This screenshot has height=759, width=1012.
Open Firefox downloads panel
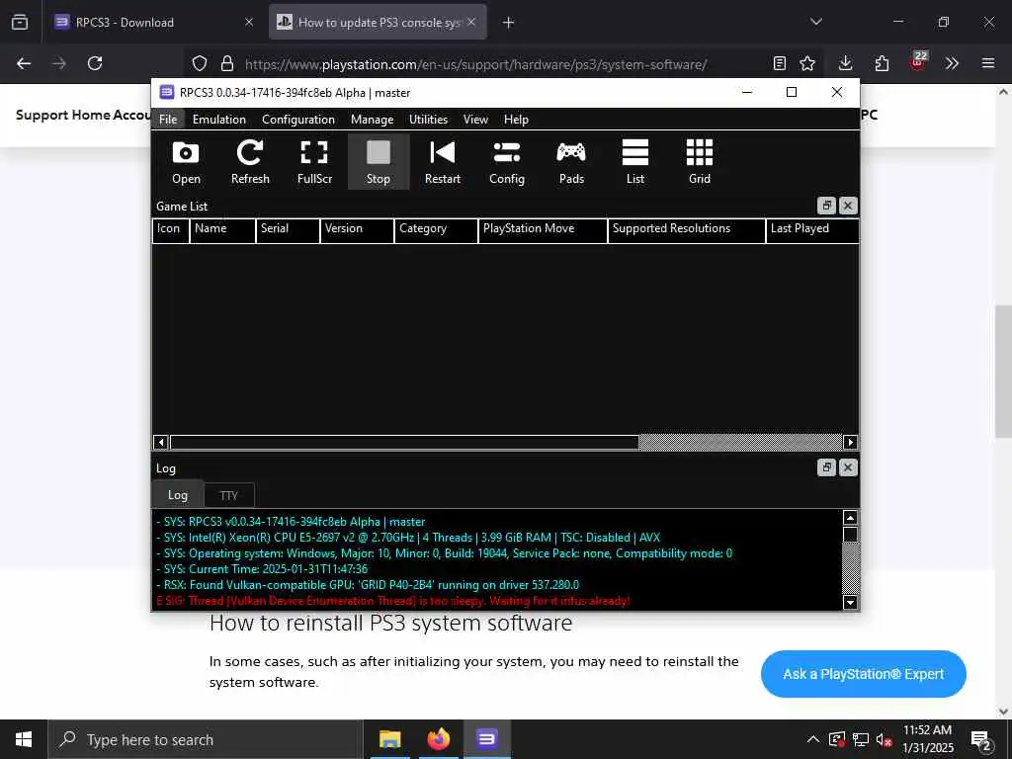coord(846,63)
